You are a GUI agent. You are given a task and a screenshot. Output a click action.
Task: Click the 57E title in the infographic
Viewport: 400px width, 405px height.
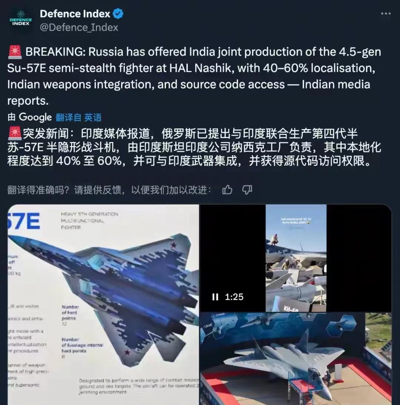[x=24, y=221]
